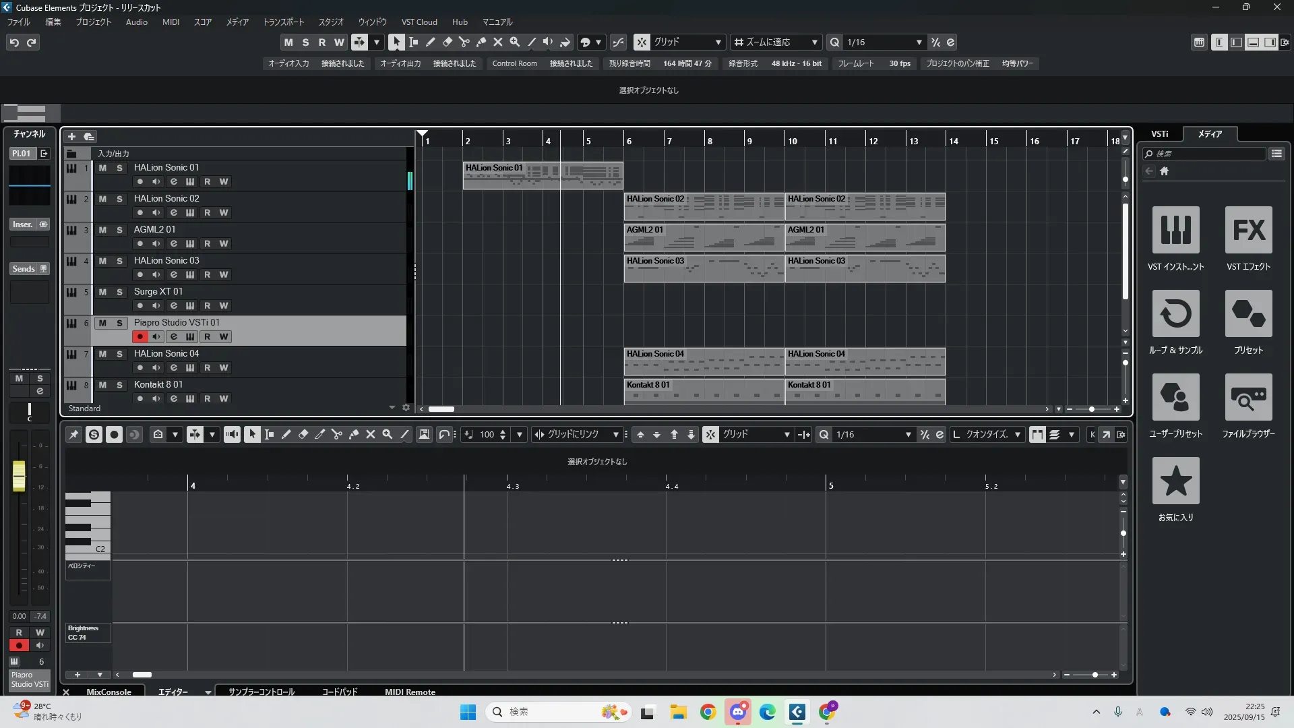Open the Favorites star tile
1294x728 pixels.
1175,481
